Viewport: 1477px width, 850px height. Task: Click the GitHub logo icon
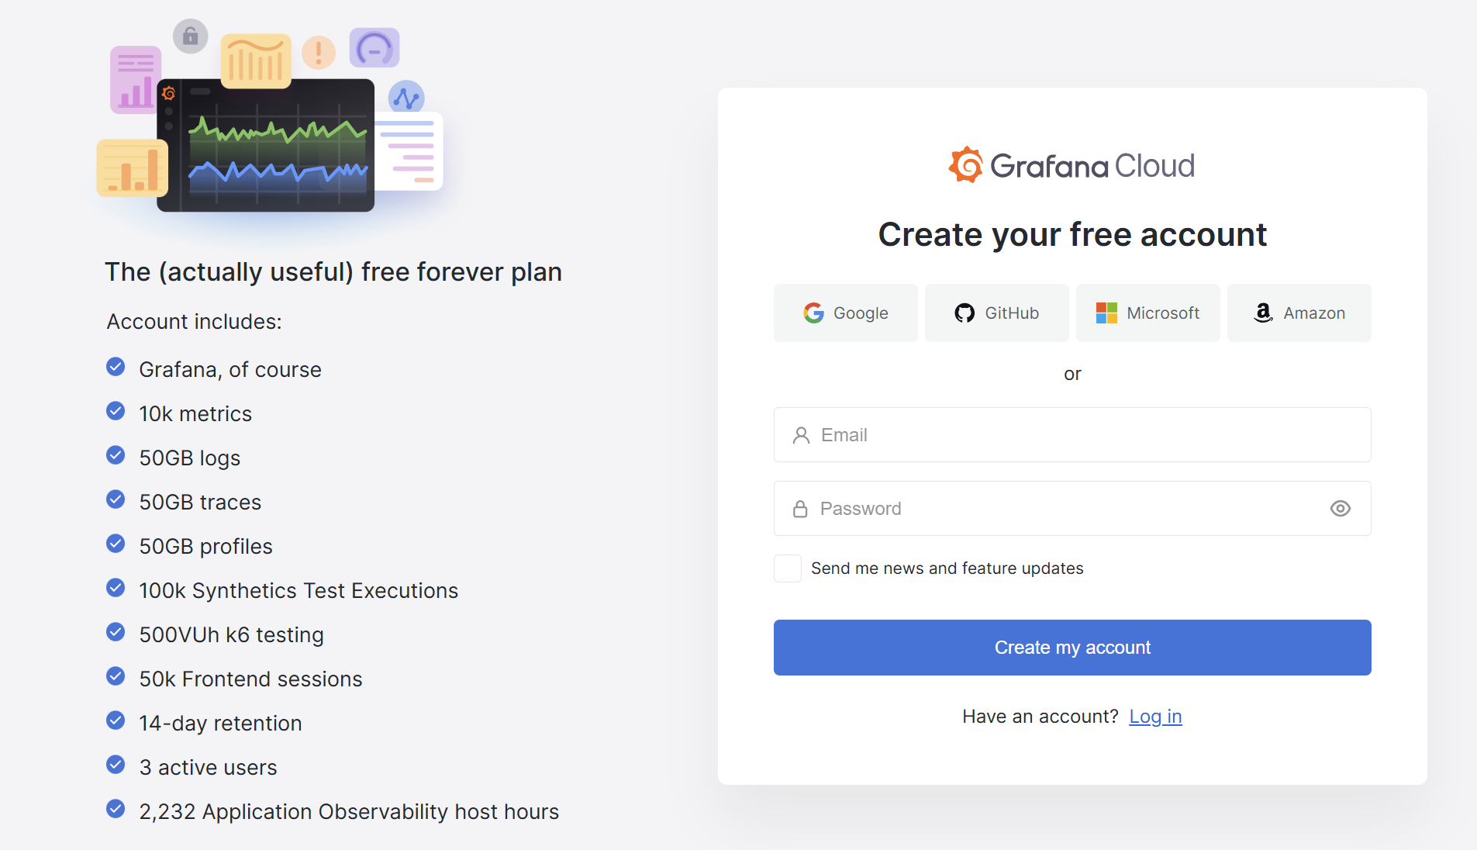tap(964, 313)
